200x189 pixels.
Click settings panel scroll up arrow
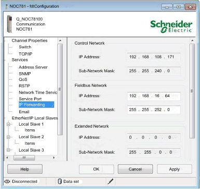click(192, 40)
